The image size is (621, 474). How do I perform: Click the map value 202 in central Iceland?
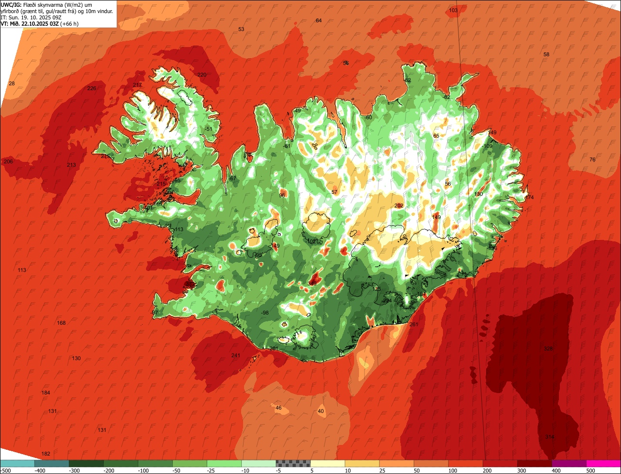pos(399,205)
